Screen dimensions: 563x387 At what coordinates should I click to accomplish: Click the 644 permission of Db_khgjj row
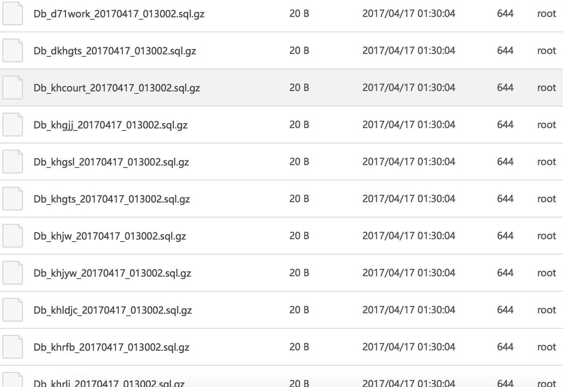coord(505,125)
